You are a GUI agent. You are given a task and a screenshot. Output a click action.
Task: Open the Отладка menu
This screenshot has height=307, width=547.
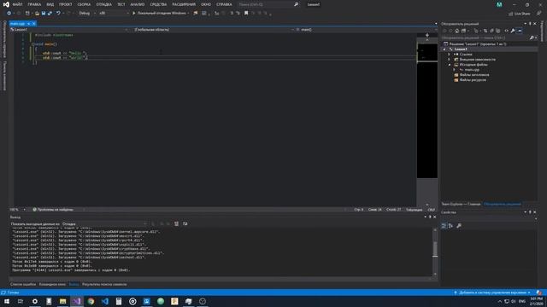point(104,4)
